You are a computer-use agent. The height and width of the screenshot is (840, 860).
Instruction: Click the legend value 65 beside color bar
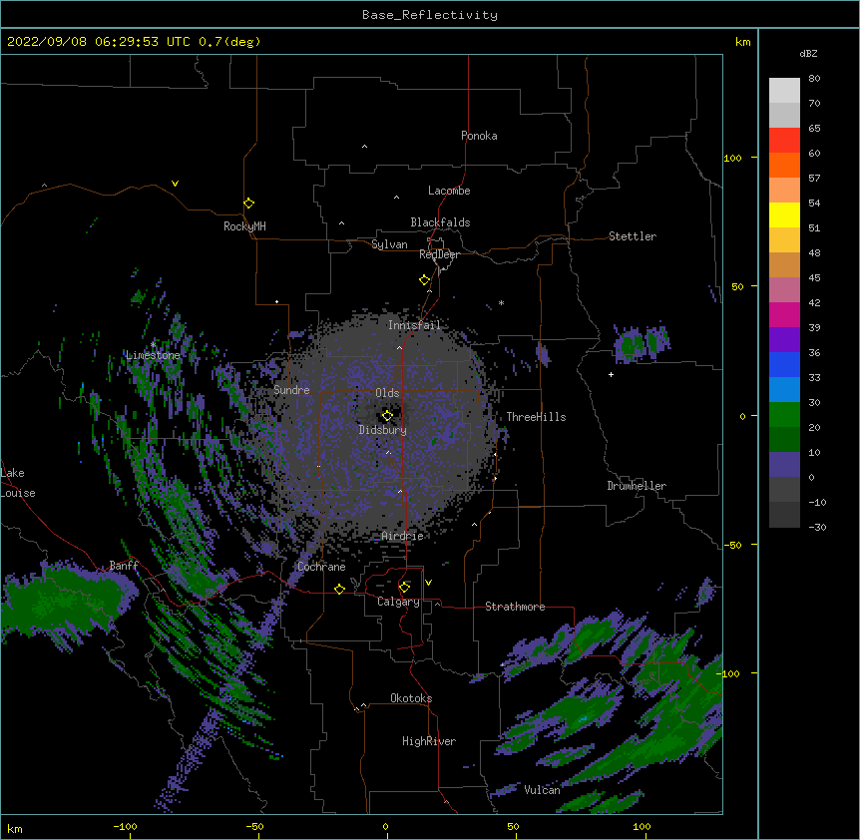(x=814, y=129)
